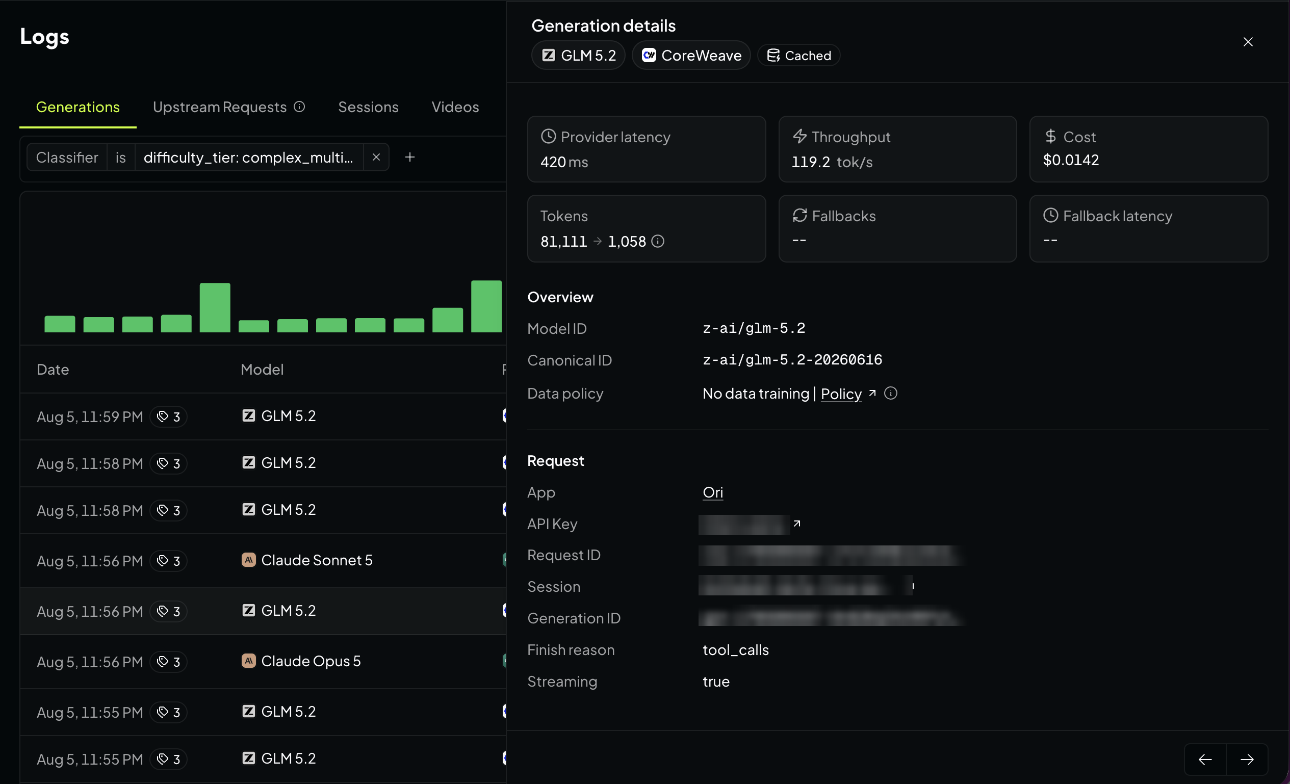Open the difficulty_tier filter value
The image size is (1290, 784).
(x=249, y=157)
